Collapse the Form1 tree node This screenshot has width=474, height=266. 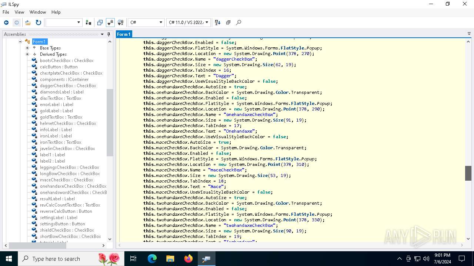20,42
